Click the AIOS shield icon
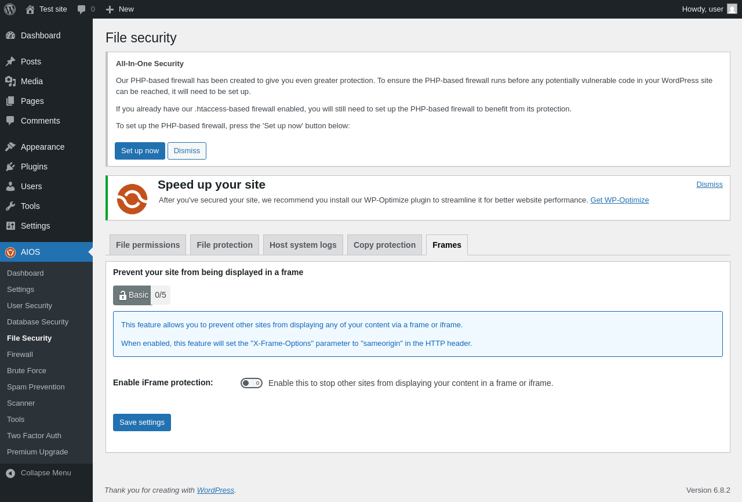The height and width of the screenshot is (502, 742). [10, 252]
